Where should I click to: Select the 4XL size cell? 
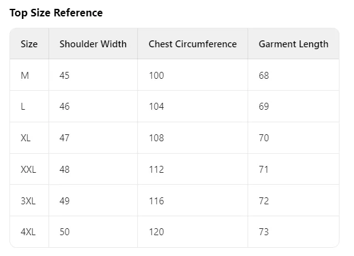click(x=28, y=232)
